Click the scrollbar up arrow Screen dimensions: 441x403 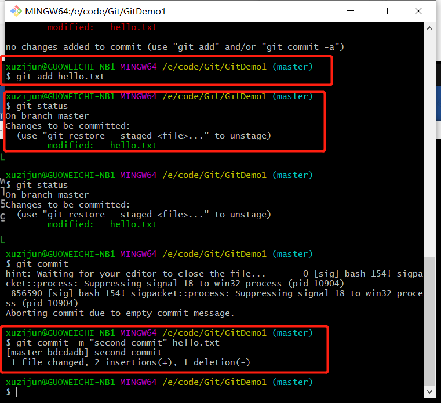(x=429, y=28)
